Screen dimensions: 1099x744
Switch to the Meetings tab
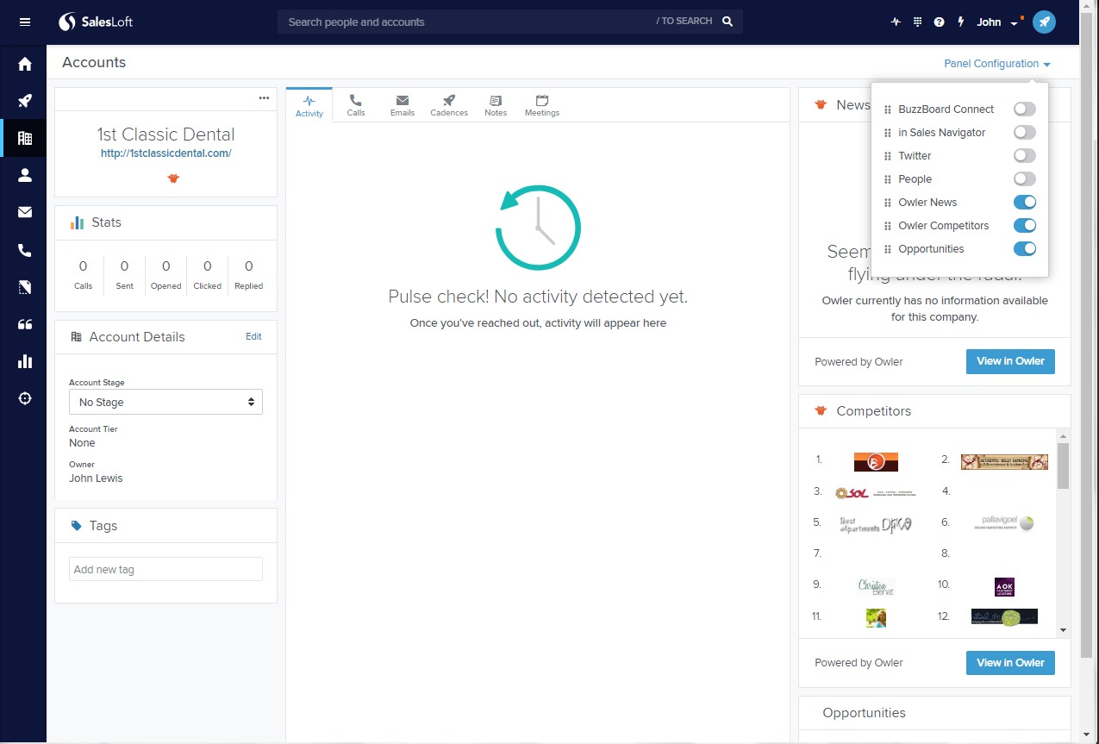[x=541, y=105]
